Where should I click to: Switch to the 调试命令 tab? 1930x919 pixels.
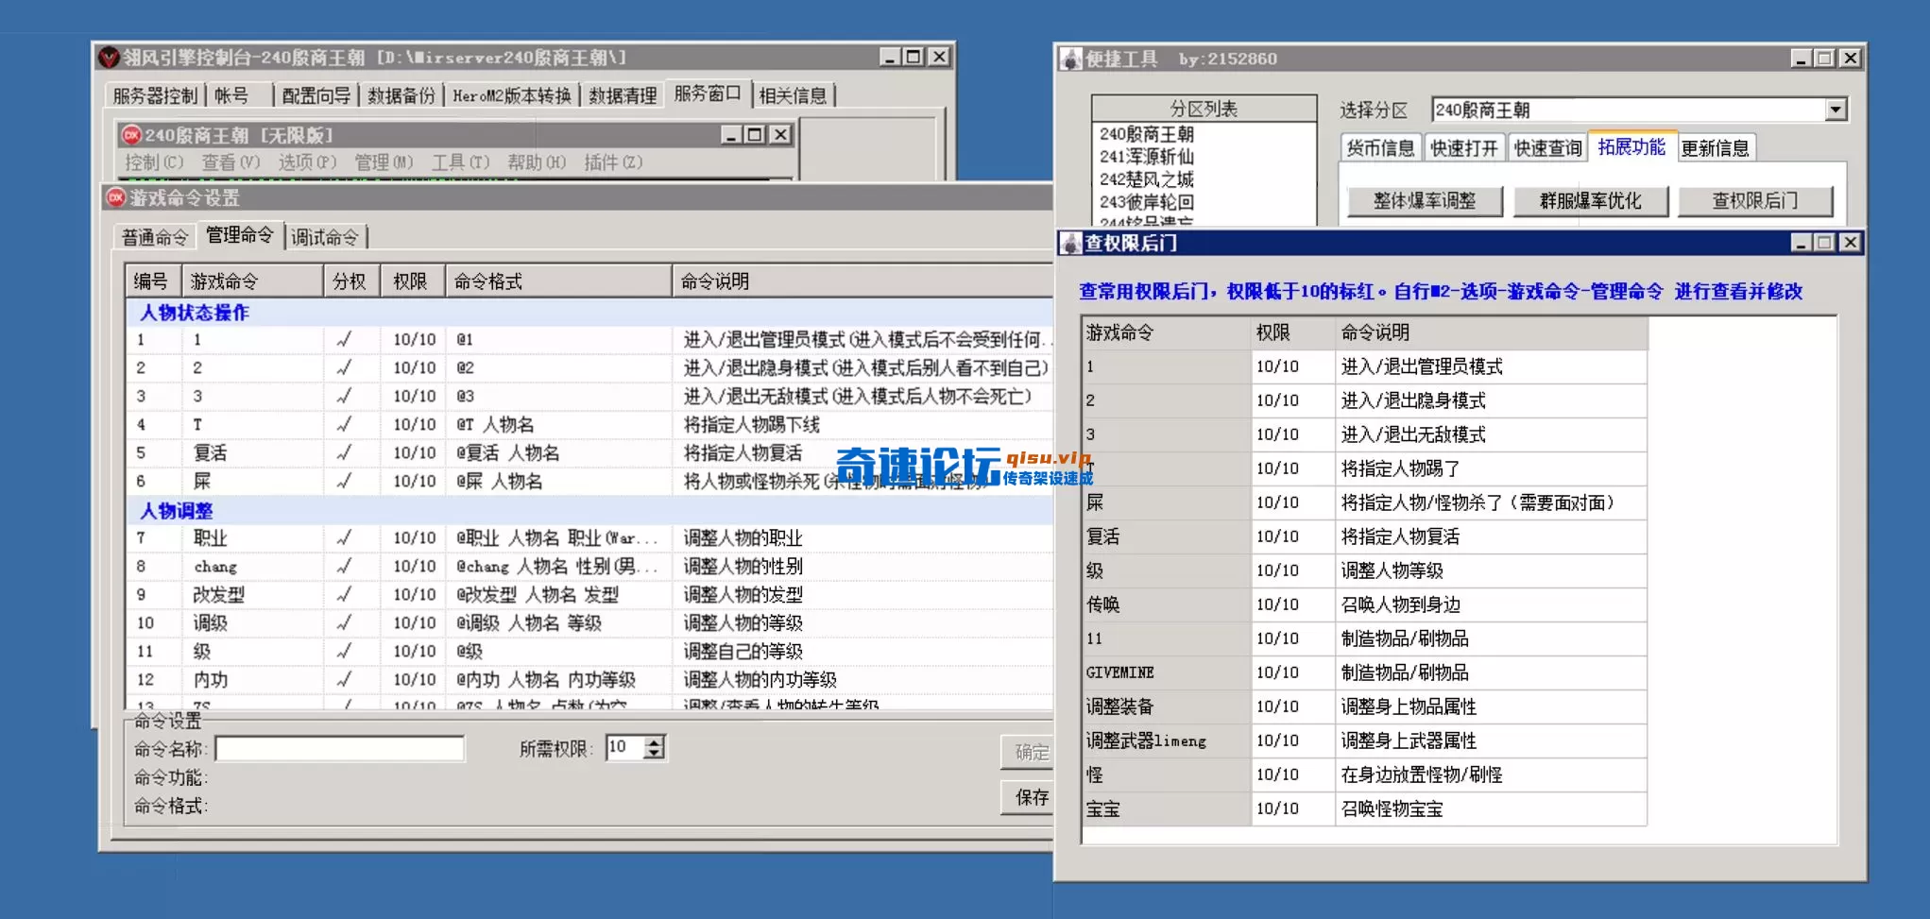click(x=324, y=236)
